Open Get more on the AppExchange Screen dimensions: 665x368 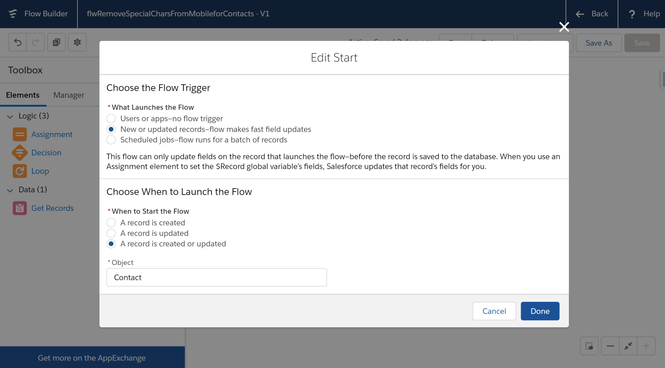coord(92,358)
